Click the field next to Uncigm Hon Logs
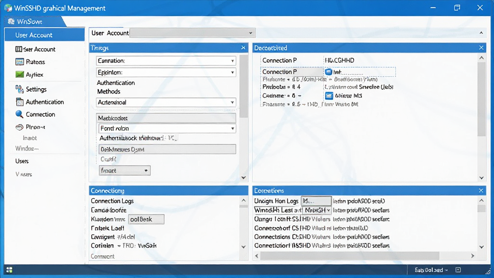 (x=316, y=201)
